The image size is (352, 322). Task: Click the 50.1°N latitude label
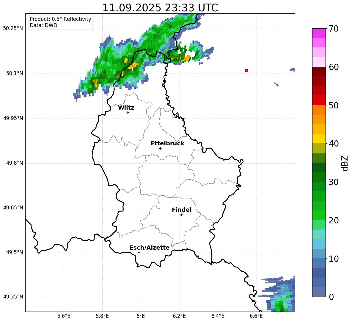point(15,74)
